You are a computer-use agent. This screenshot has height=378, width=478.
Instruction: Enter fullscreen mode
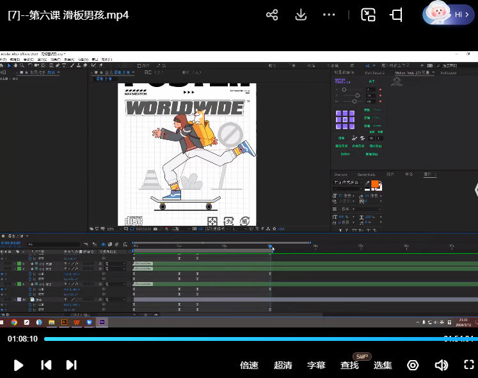pyautogui.click(x=468, y=365)
